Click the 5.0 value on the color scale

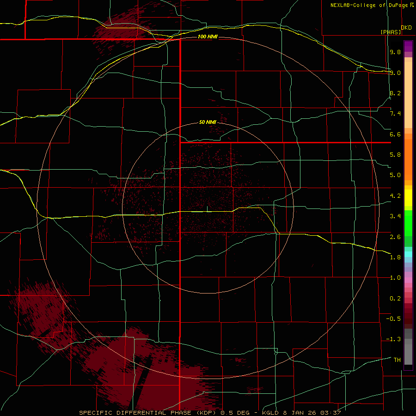coord(395,175)
